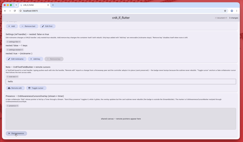Click the settings-flat ×1 badge
Image resolution: width=243 pixels, height=142 pixels.
13,42
